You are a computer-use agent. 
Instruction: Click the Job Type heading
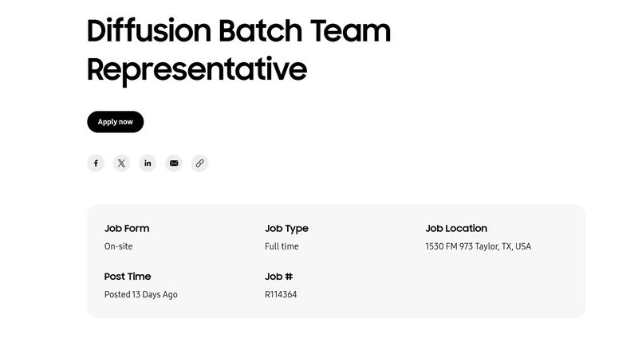(286, 229)
